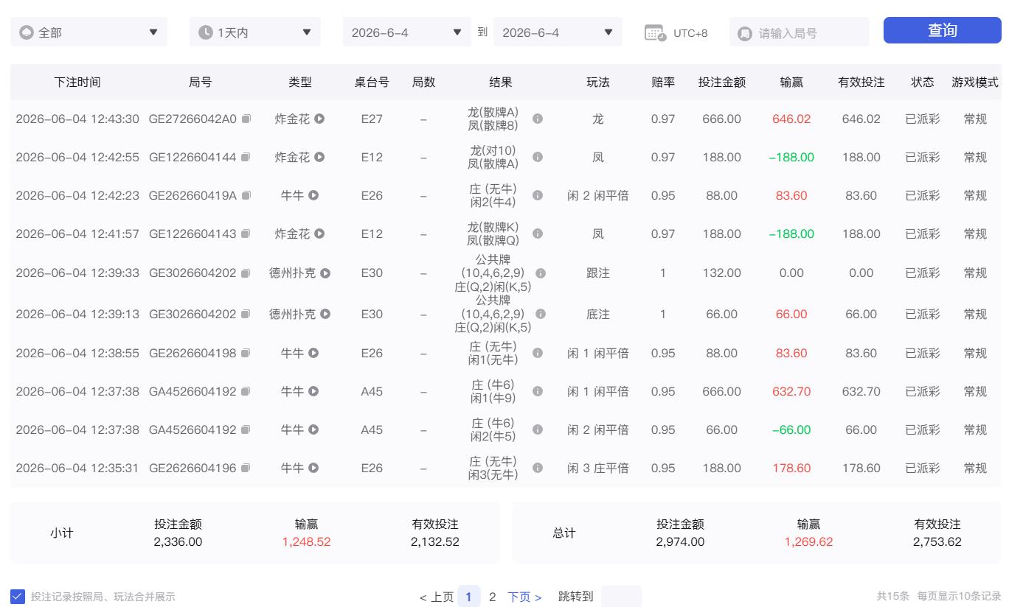Click the 有效投注 column header in the table

click(x=861, y=82)
